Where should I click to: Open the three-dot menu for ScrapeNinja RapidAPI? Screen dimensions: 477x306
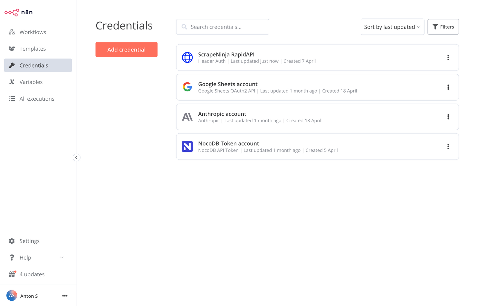click(448, 58)
